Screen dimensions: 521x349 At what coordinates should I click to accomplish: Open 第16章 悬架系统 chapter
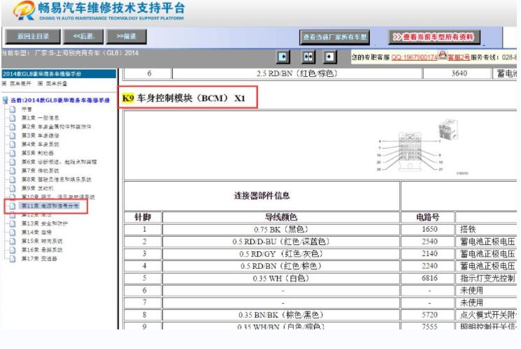[x=42, y=249]
